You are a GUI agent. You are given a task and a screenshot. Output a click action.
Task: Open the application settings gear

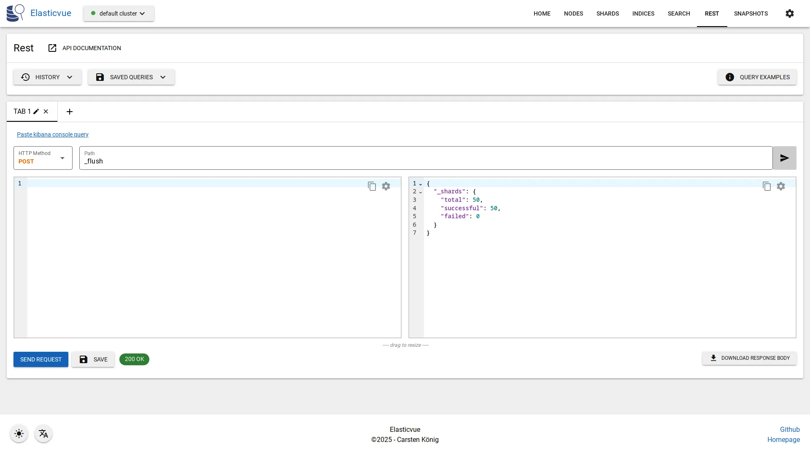(790, 13)
